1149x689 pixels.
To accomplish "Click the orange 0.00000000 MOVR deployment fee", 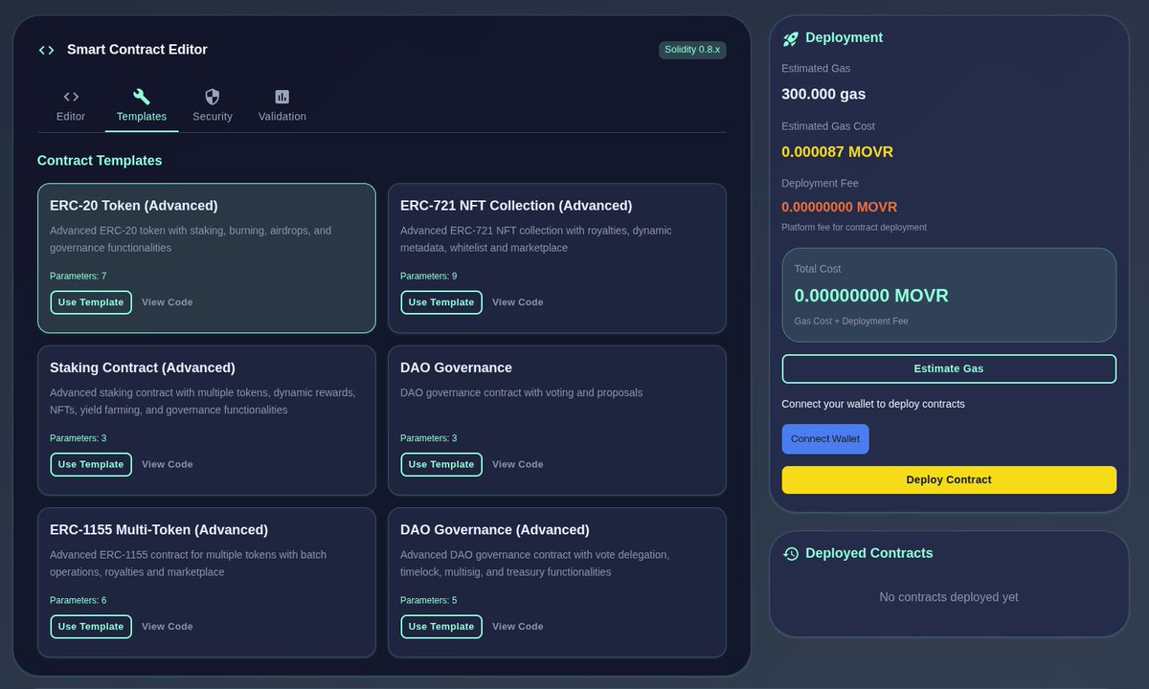I will tap(840, 207).
